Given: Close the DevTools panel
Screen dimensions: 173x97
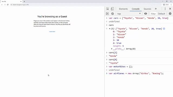Looking at the screenshot, I should (170, 9).
